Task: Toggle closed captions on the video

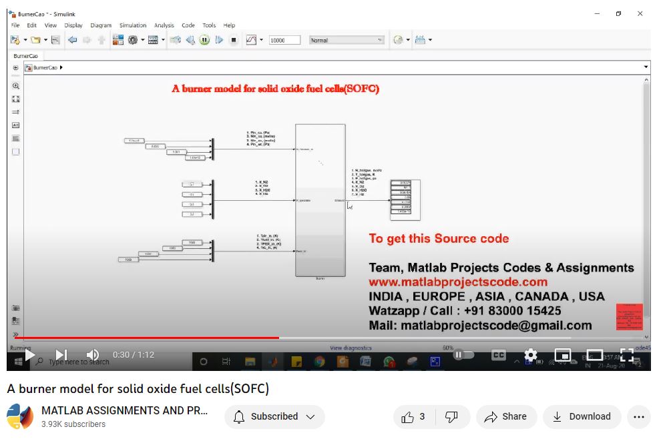Action: [498, 355]
